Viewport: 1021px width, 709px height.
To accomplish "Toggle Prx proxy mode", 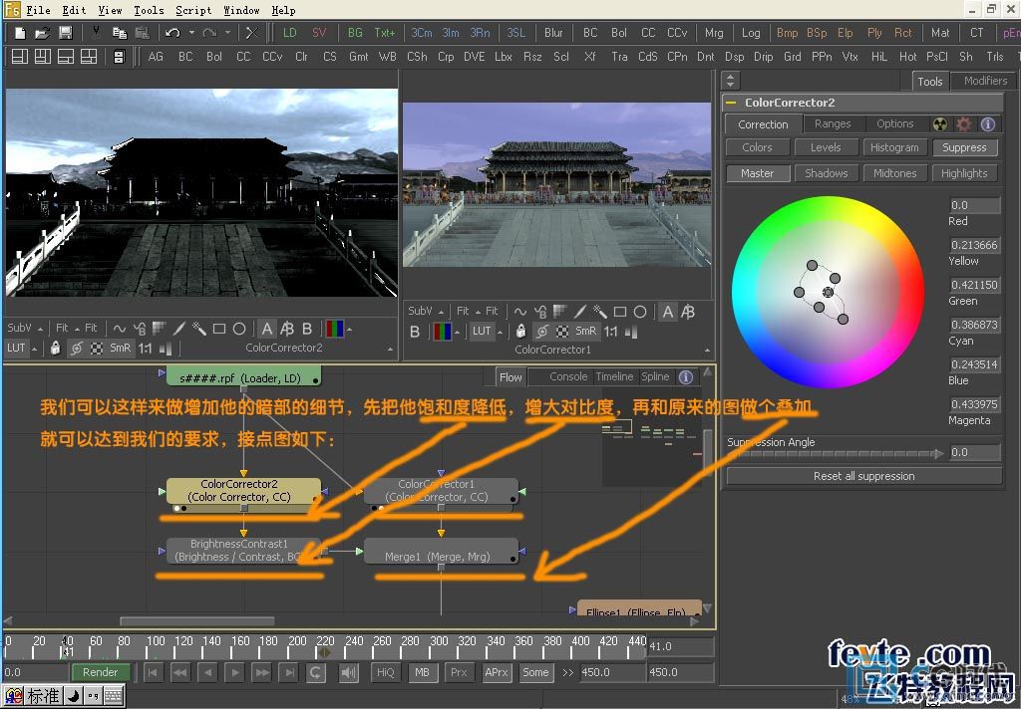I will click(x=459, y=672).
